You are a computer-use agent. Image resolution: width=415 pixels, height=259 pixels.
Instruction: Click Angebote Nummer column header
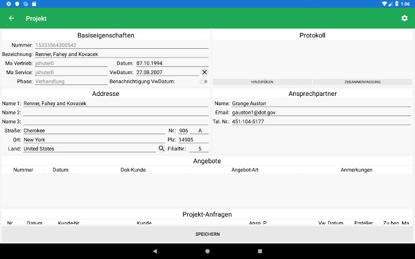tap(23, 170)
